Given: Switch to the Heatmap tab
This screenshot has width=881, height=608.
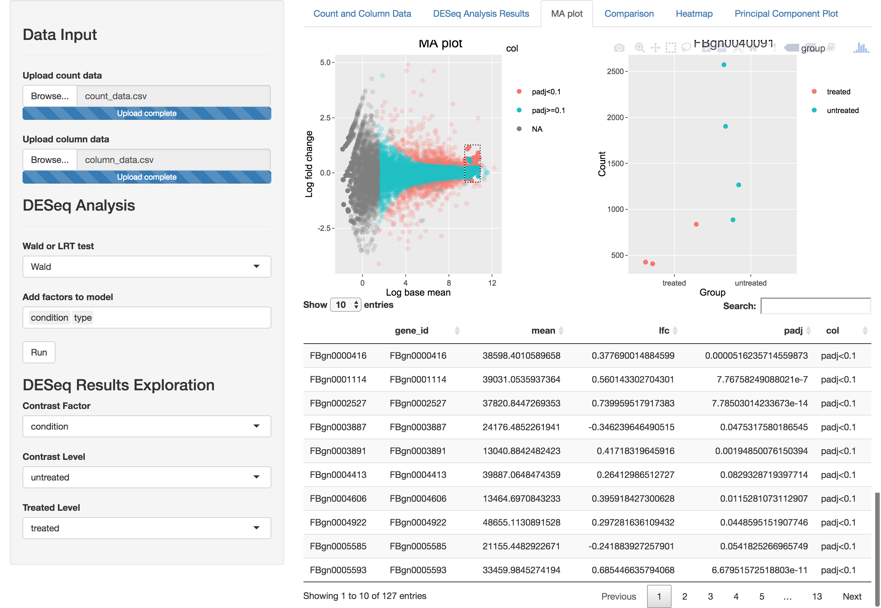Looking at the screenshot, I should point(694,14).
